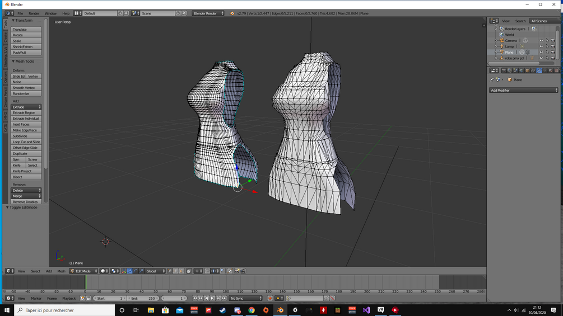Open the Merge dropdown
This screenshot has width=563, height=316.
(x=26, y=196)
